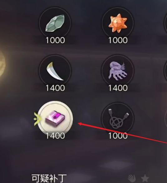The image size is (167, 183).
Task: Click the 1000 count under the cable
Action: point(118,136)
